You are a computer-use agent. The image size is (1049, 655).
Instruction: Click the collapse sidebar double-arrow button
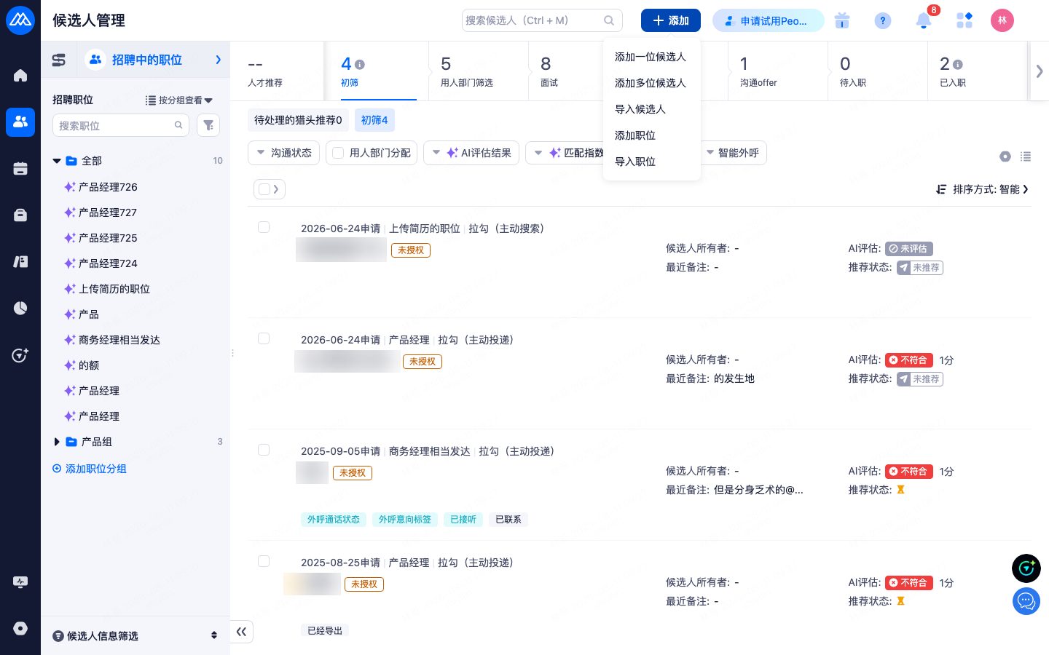click(x=241, y=632)
